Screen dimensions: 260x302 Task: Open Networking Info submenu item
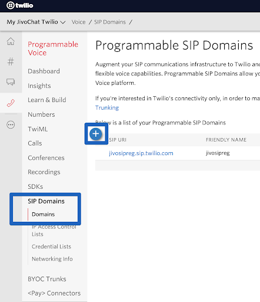coord(52,259)
